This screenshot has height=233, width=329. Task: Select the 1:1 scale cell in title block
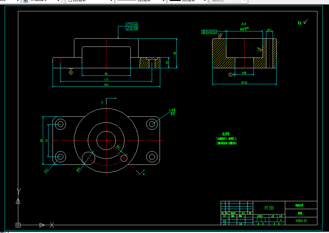coord(281,220)
